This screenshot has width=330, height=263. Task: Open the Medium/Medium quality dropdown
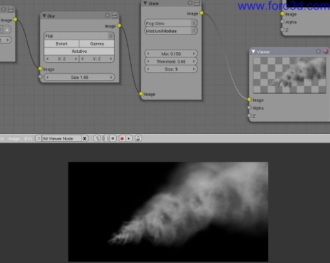[171, 31]
